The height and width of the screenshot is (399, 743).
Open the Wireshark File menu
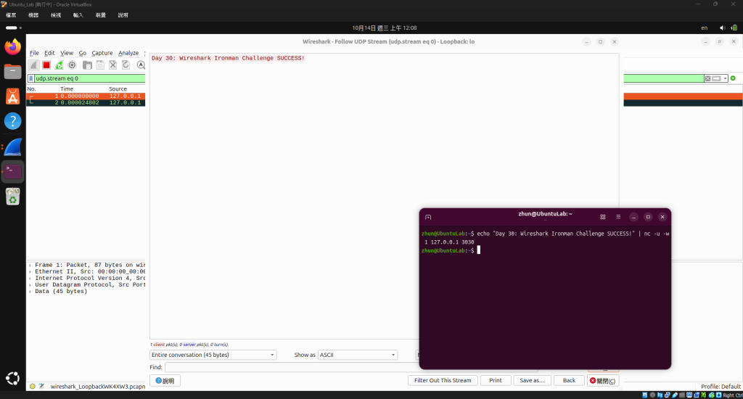point(34,53)
